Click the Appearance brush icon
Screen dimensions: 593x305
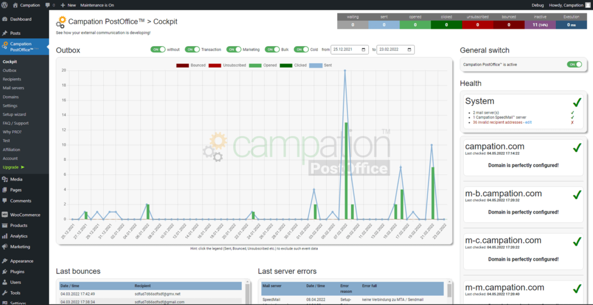tap(5, 261)
